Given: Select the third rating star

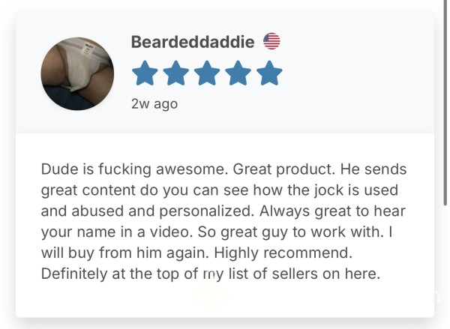Looking at the screenshot, I should click(207, 73).
